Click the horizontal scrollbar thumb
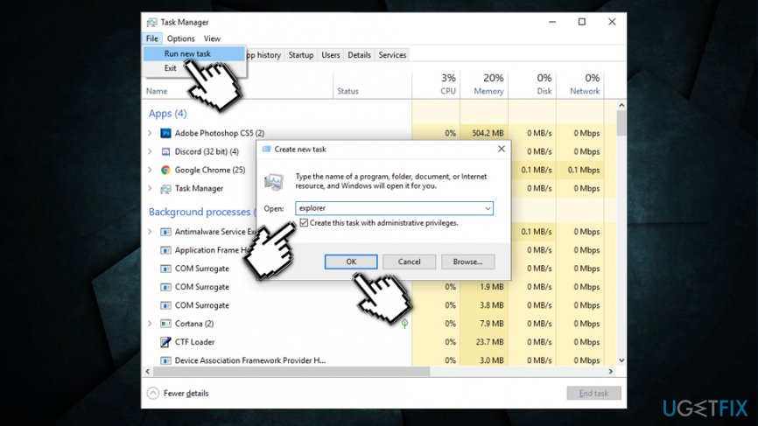The height and width of the screenshot is (426, 758). pos(291,372)
